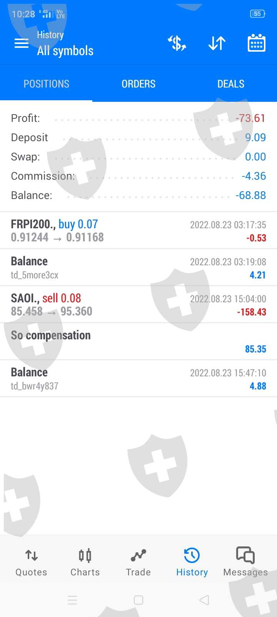This screenshot has width=277, height=617.
Task: Expand the FRPI200. buy 0.07 deal
Action: click(138, 231)
